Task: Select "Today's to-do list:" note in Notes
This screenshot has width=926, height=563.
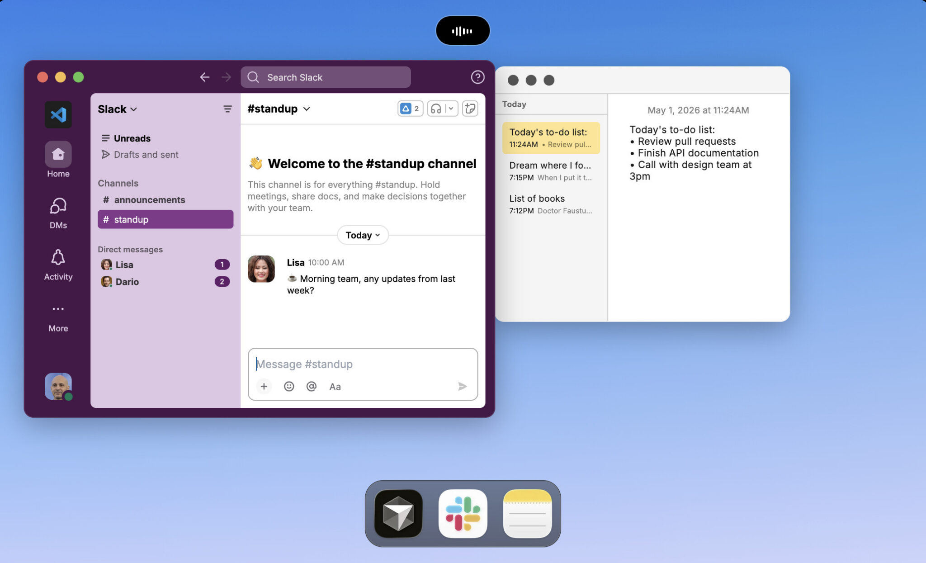Action: click(551, 138)
